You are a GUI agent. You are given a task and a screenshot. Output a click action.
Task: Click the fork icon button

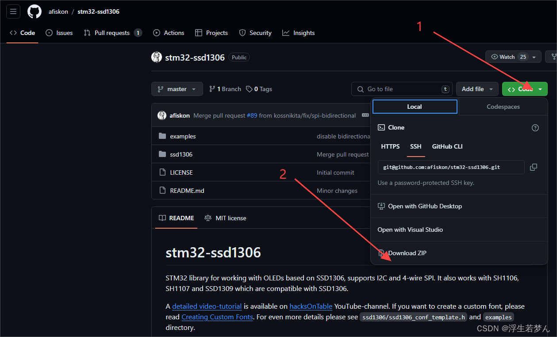[x=552, y=57]
